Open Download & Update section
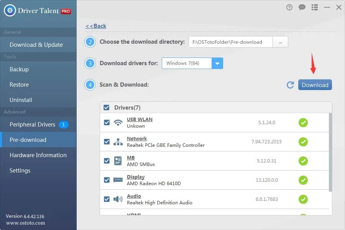Screen dimensions: 345x230 (x=38, y=45)
